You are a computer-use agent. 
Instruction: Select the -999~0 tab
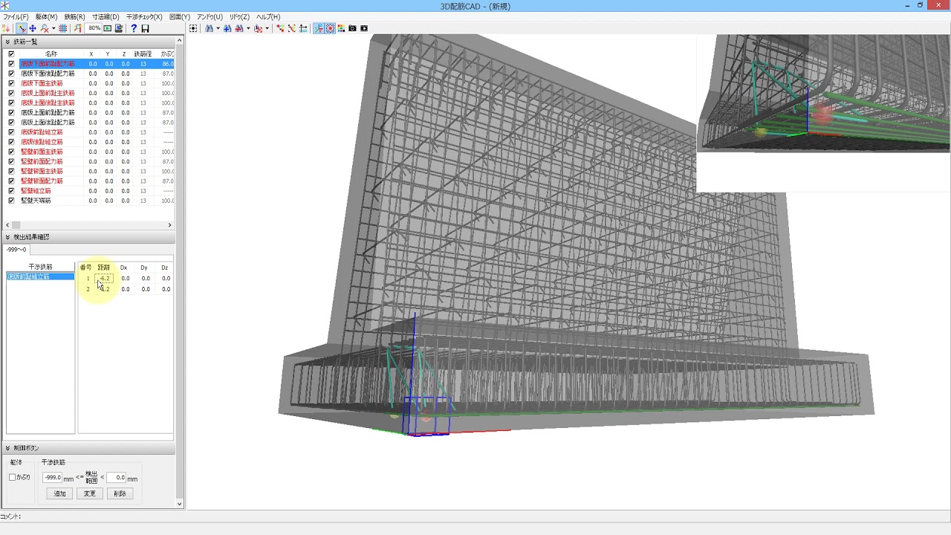click(16, 250)
